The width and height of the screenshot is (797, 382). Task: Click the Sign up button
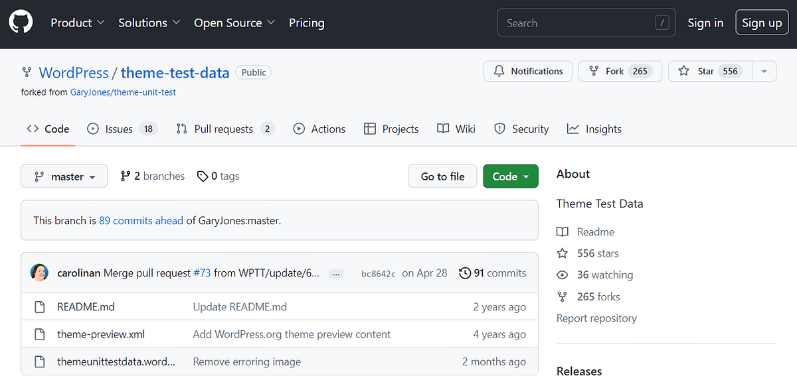[x=761, y=22]
